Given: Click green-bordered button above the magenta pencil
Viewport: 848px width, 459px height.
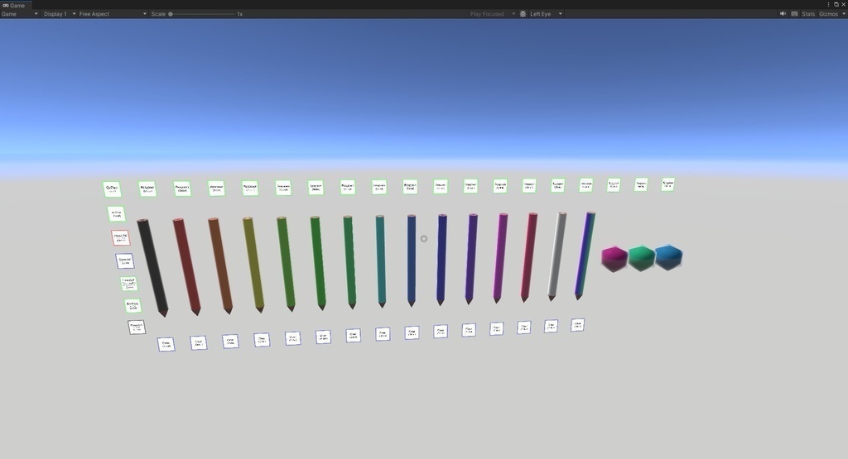Looking at the screenshot, I should (x=500, y=186).
